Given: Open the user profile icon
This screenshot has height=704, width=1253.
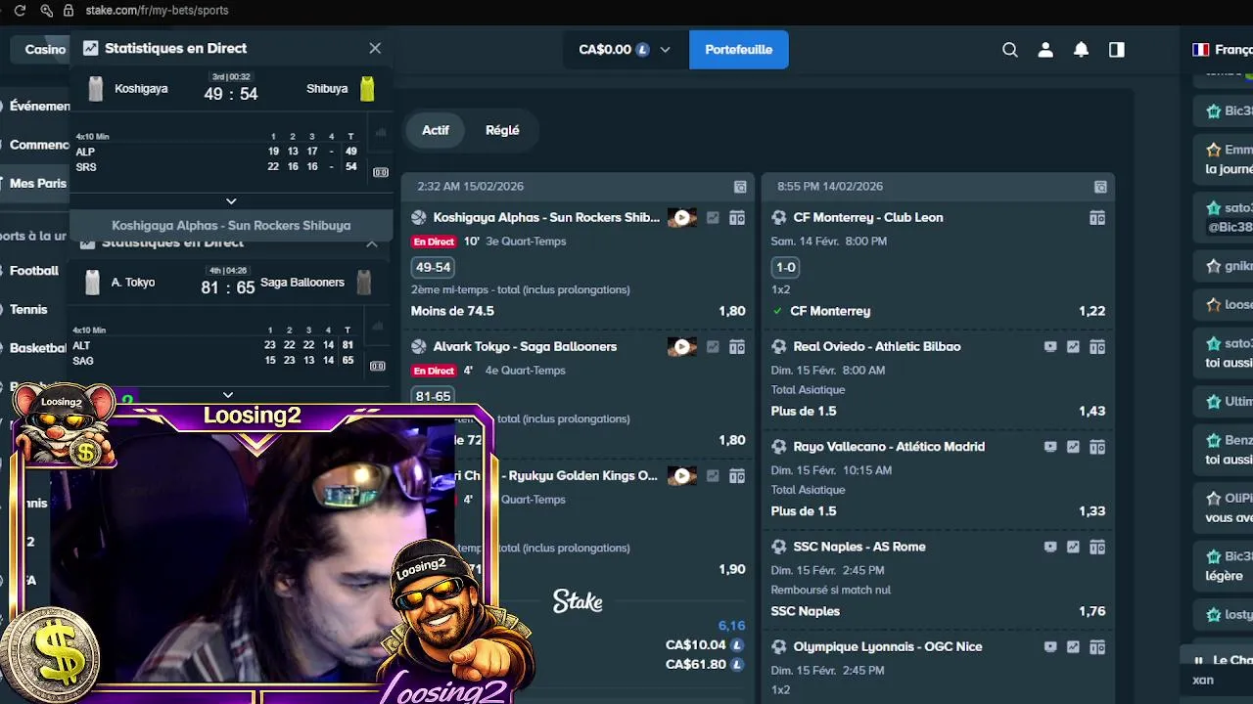Looking at the screenshot, I should tap(1045, 50).
